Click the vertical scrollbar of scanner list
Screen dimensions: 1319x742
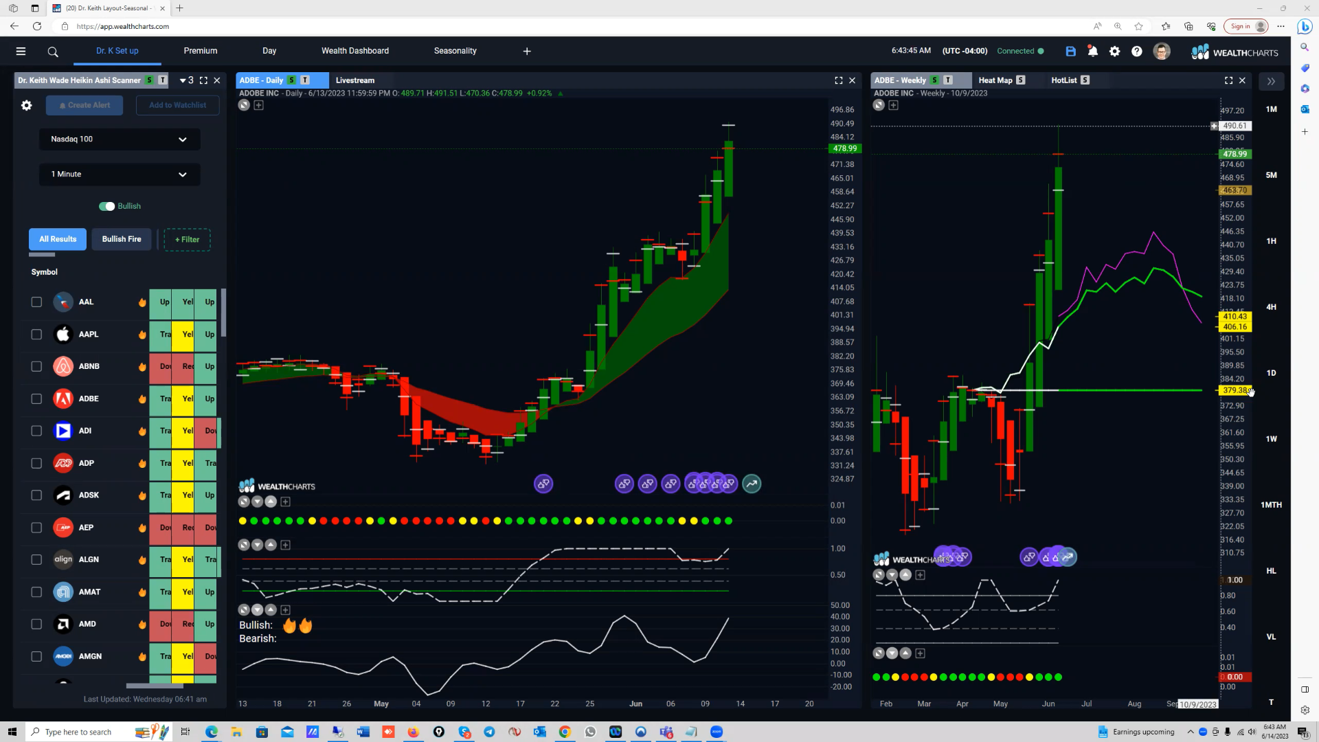[223, 313]
